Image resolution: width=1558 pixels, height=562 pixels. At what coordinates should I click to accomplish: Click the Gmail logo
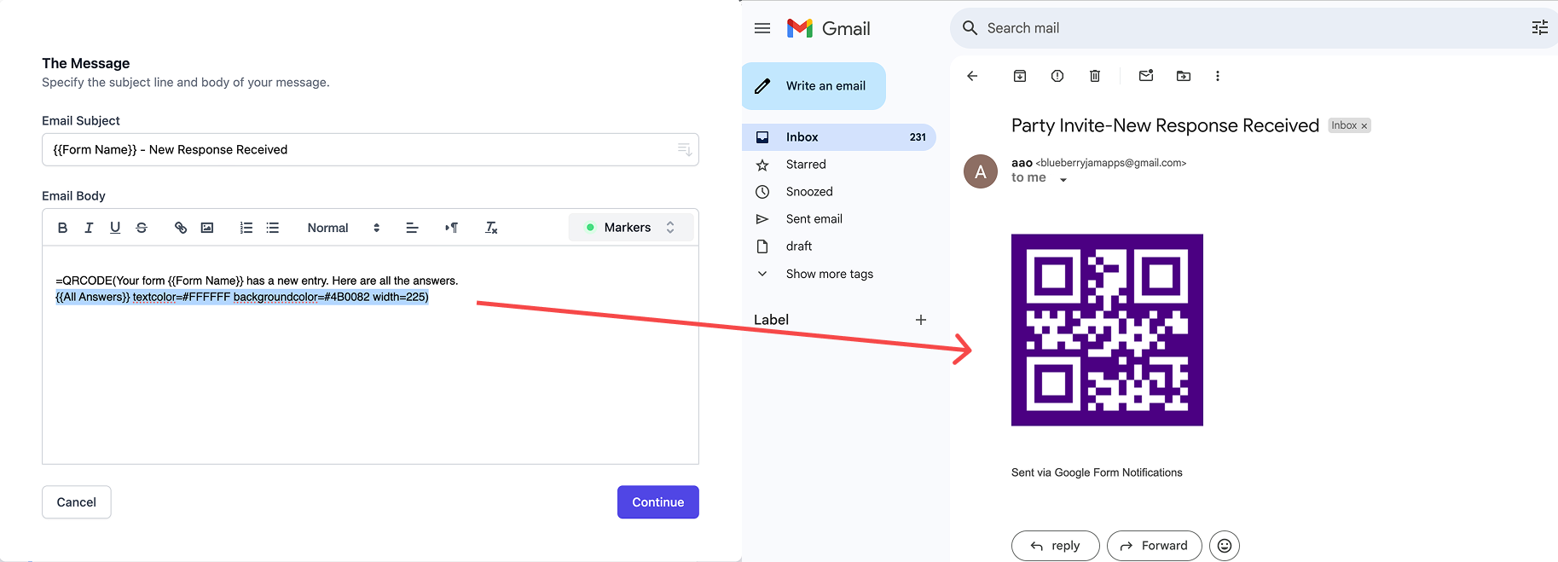[829, 28]
